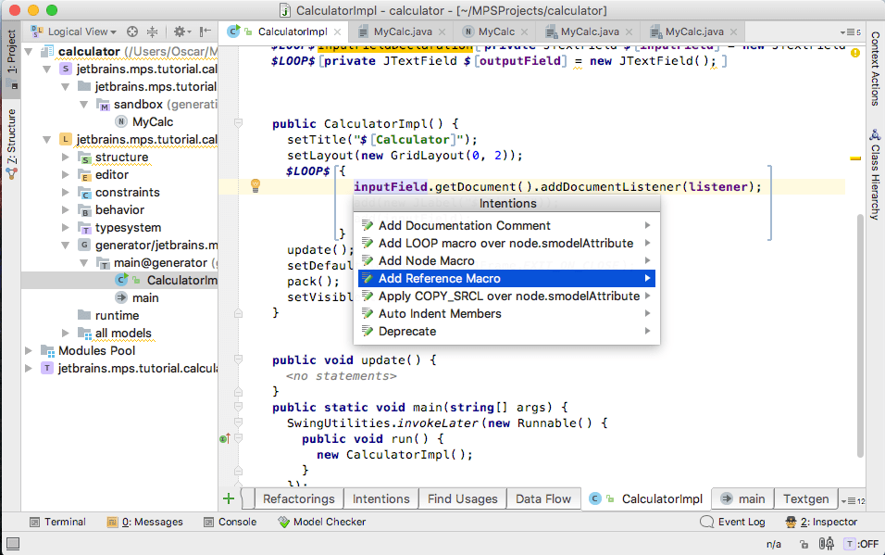This screenshot has height=555, width=885.
Task: Switch to the Find Usages tab
Action: (462, 498)
